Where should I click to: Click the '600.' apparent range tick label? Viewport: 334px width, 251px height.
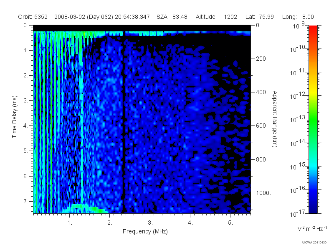261,126
